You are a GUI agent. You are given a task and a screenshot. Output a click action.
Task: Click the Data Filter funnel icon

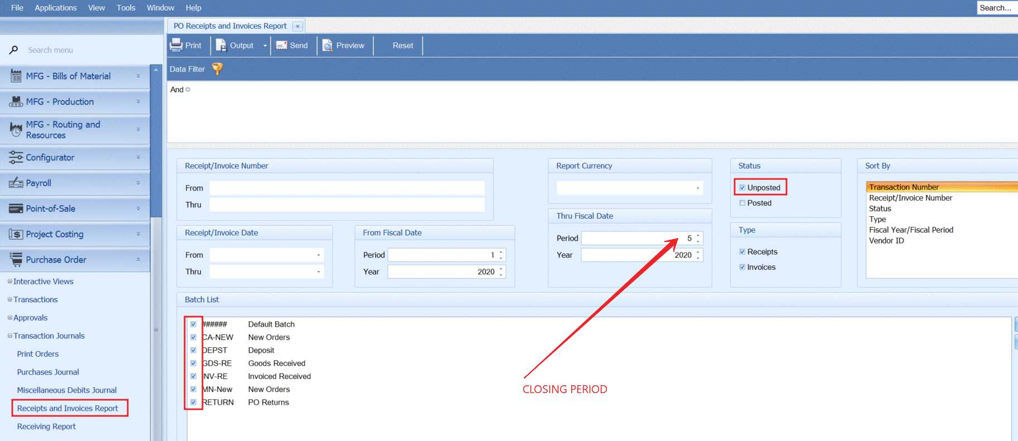pos(218,69)
